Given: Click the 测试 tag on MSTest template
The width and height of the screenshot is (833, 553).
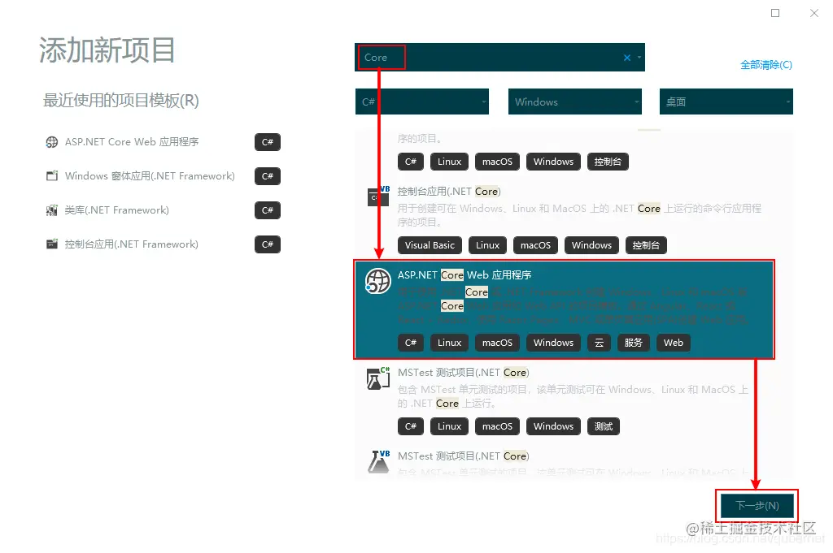Looking at the screenshot, I should tap(604, 427).
